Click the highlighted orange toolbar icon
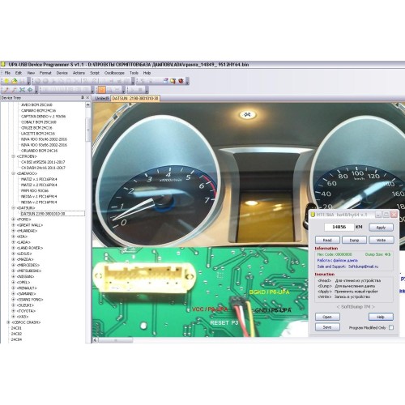This screenshot has width=405, height=405. coord(102,90)
